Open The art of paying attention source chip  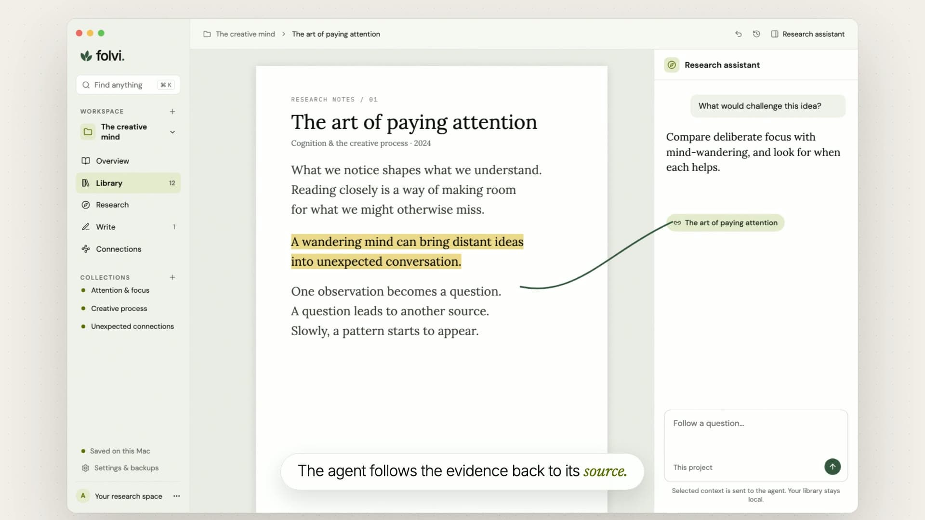726,223
